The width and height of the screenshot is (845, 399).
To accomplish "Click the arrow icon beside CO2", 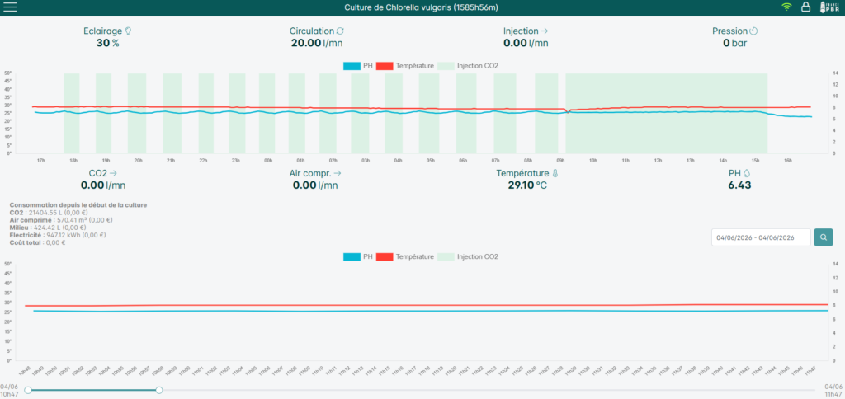I will coord(112,173).
